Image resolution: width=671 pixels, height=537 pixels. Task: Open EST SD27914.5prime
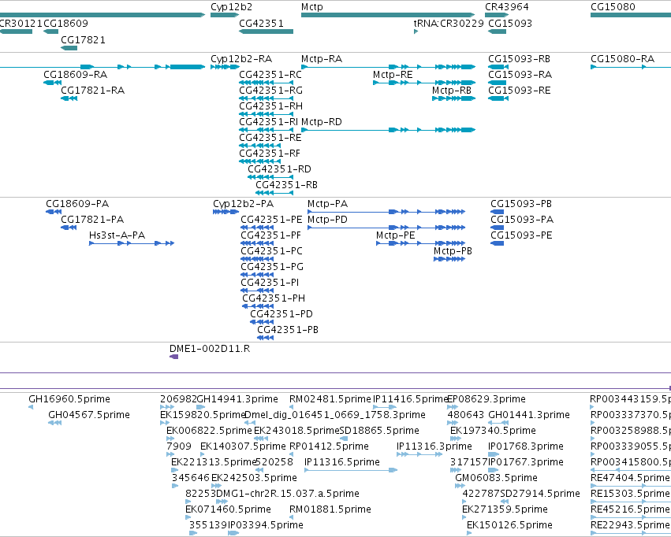[x=540, y=494]
